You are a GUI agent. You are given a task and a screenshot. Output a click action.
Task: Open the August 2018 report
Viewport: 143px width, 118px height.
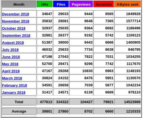[x=13, y=43]
